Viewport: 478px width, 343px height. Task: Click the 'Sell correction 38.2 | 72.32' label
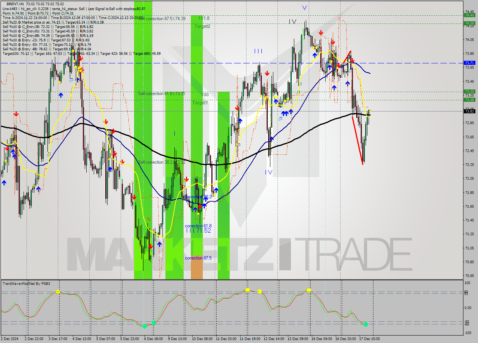(162, 162)
